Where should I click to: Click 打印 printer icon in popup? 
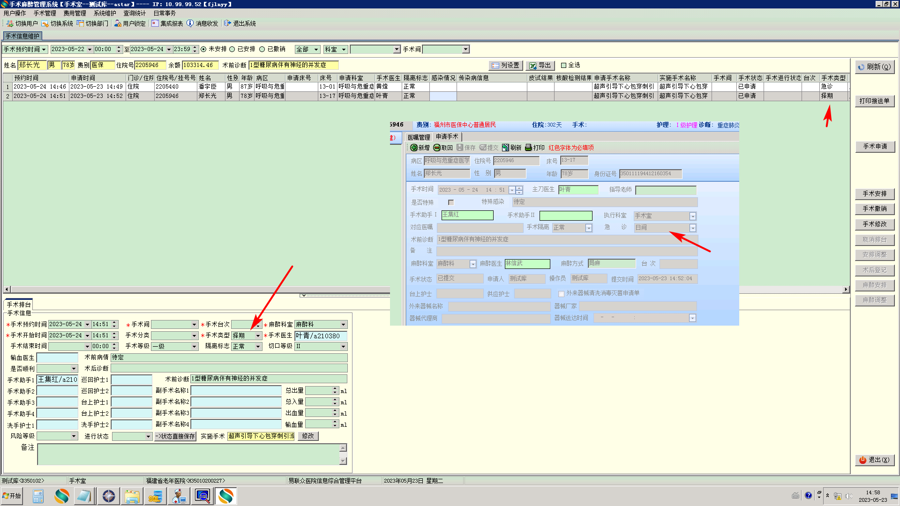528,148
